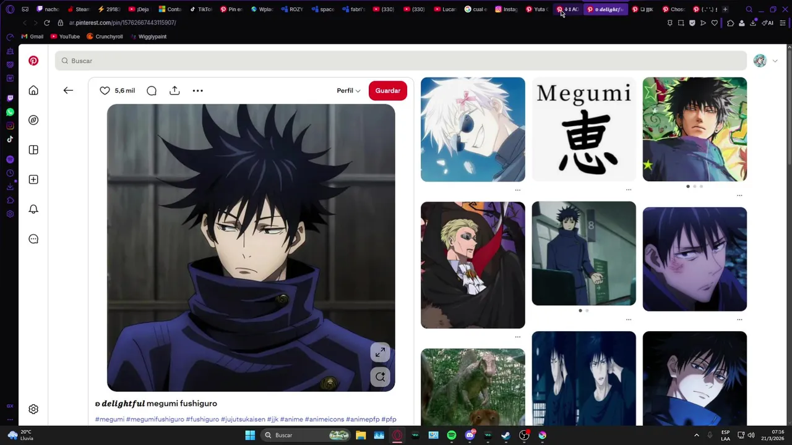Switch to the Lucar browser tab

coord(445,9)
